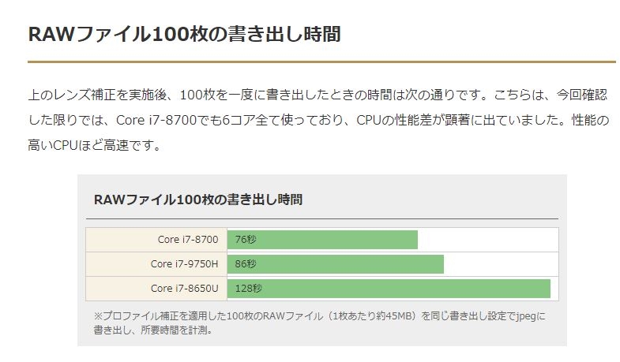Click the empty white space right of the 86秒 bar

pos(501,264)
